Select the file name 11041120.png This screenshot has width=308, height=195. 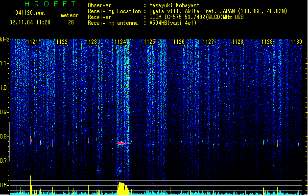point(27,13)
